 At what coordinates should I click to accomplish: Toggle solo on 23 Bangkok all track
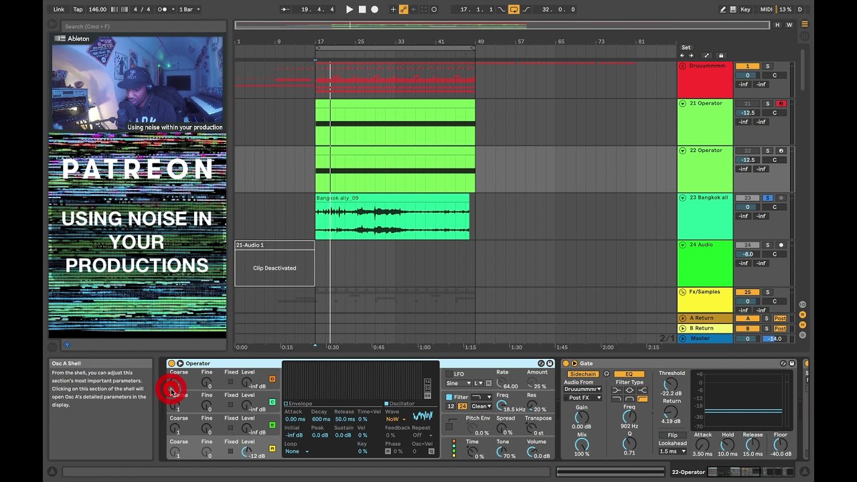click(x=768, y=198)
